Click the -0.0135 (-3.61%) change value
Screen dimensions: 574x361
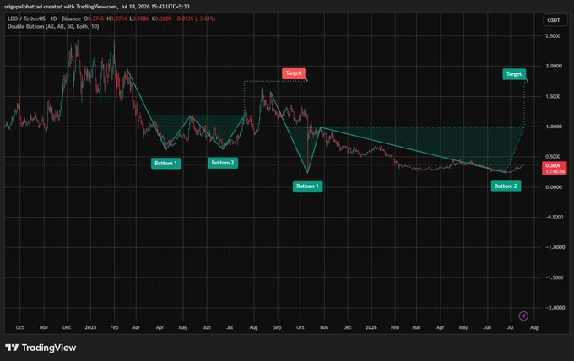[x=194, y=19]
